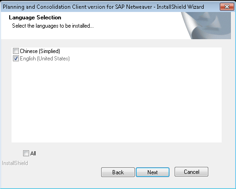The image size is (236, 189).
Task: Return with the Back button
Action: click(118, 172)
